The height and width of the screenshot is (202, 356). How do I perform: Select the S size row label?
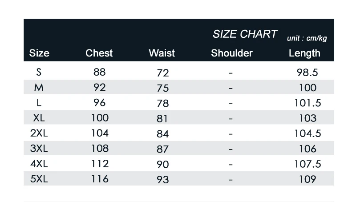click(39, 72)
